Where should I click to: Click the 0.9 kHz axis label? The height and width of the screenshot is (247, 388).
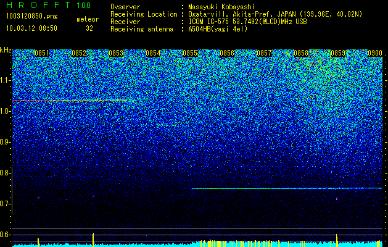click(x=4, y=142)
